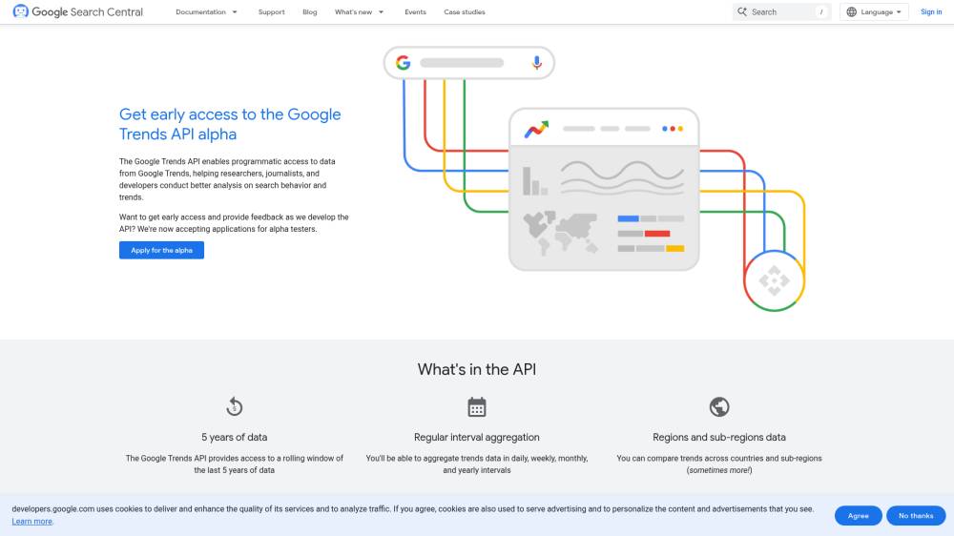954x536 pixels.
Task: Decline cookies with No thanks
Action: 916,515
